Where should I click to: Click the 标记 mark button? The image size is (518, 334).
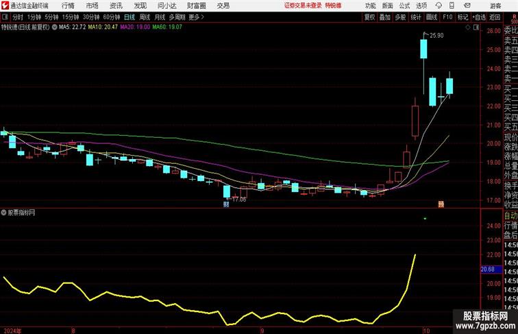(463, 17)
